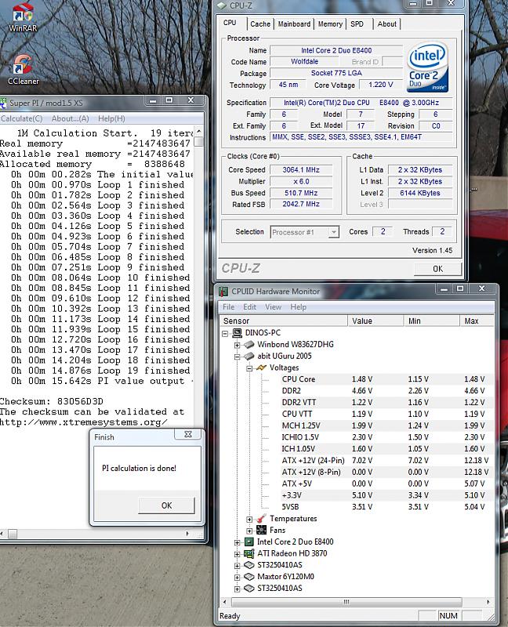Image resolution: width=508 pixels, height=627 pixels.
Task: Click the Maxtor 6Y120M0 drive icon
Action: point(249,577)
